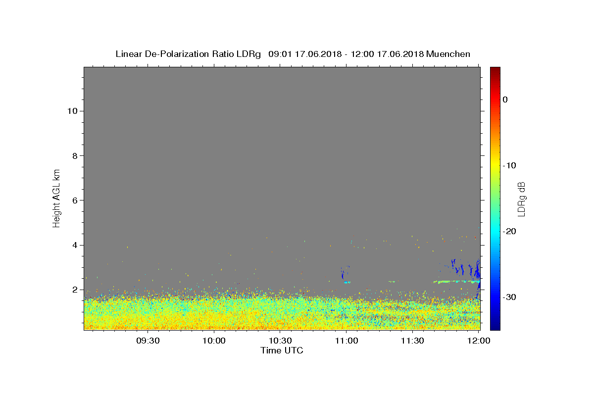This screenshot has width=594, height=396.
Task: Click the height label 4 on y-axis
Action: coord(74,245)
